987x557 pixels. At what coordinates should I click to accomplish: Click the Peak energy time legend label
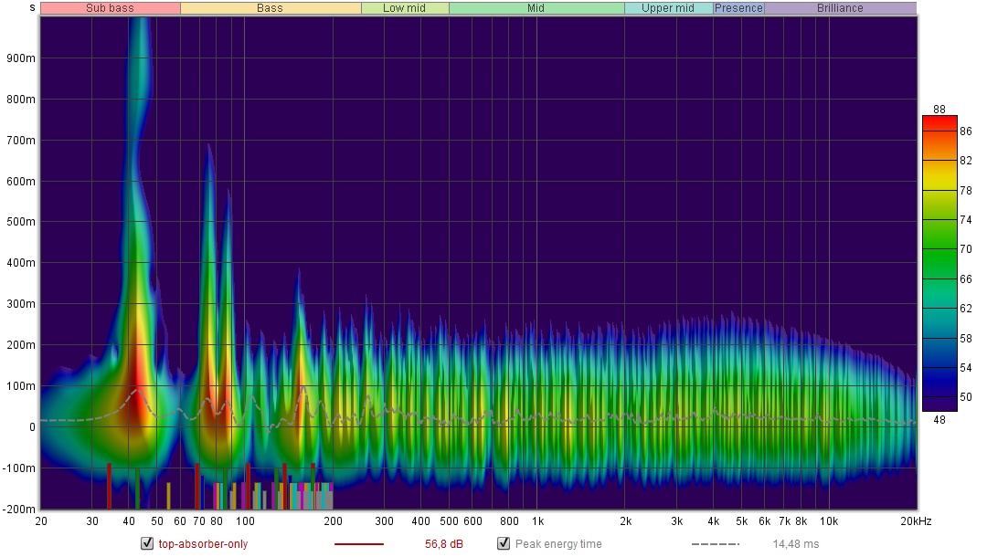[x=558, y=544]
